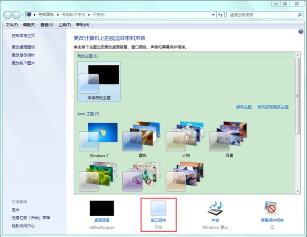
Task: Click theme list scroll down arrow
Action: coord(298,191)
